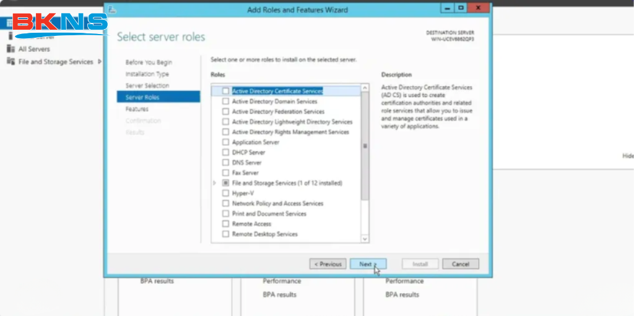Maximize the Add Roles and Features Wizard

coord(461,9)
